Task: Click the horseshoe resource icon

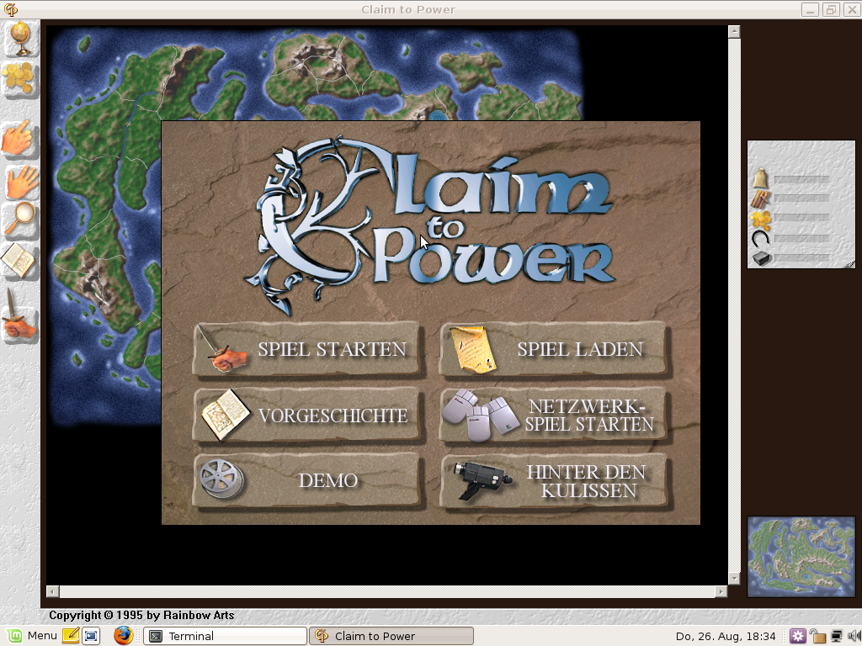Action: click(x=760, y=239)
